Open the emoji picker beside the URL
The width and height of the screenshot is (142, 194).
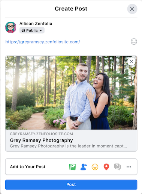[x=134, y=42]
